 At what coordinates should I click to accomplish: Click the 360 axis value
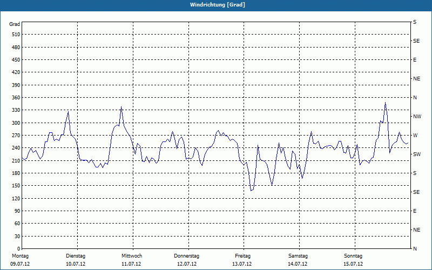tap(16, 98)
